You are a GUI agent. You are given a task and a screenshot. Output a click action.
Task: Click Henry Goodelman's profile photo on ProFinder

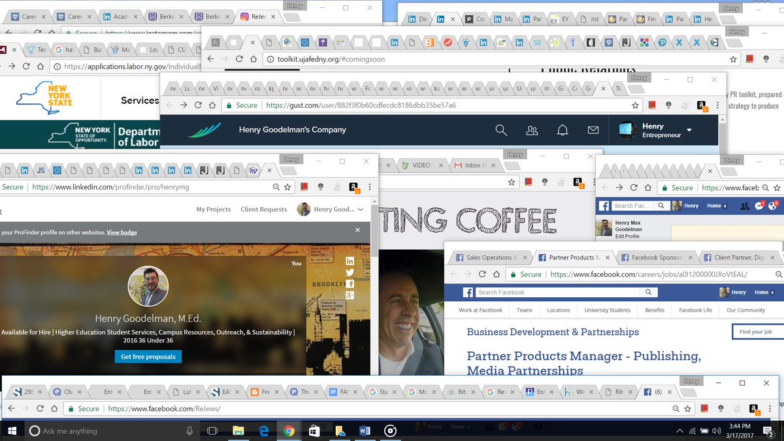click(148, 286)
